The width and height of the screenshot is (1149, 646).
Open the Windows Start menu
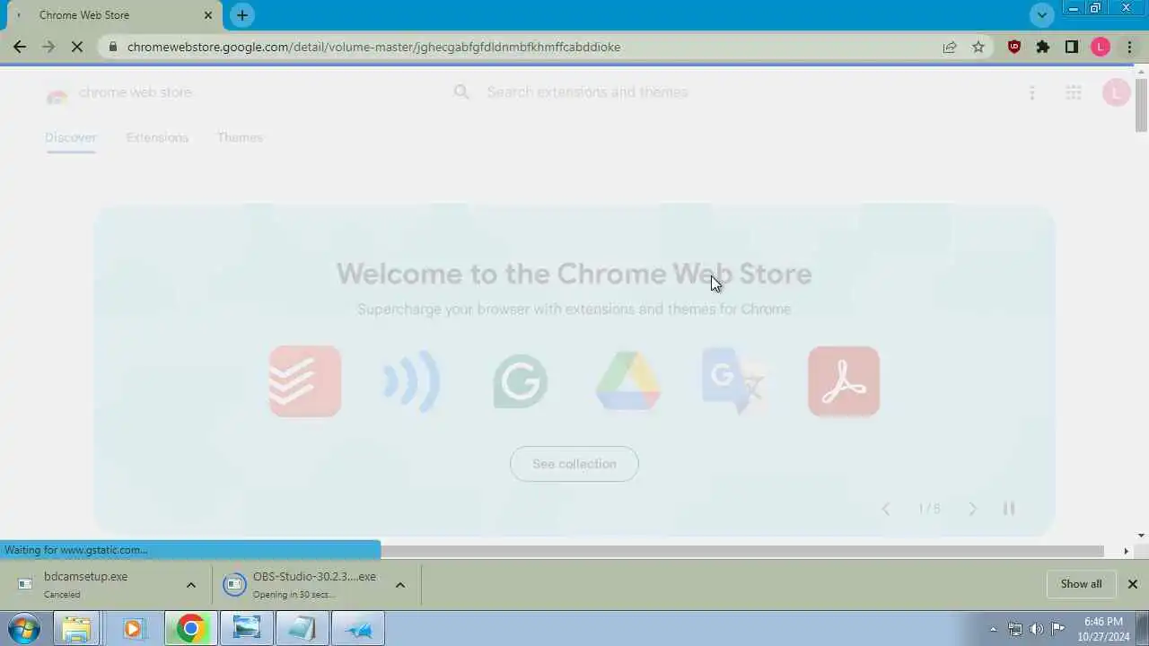pos(24,629)
